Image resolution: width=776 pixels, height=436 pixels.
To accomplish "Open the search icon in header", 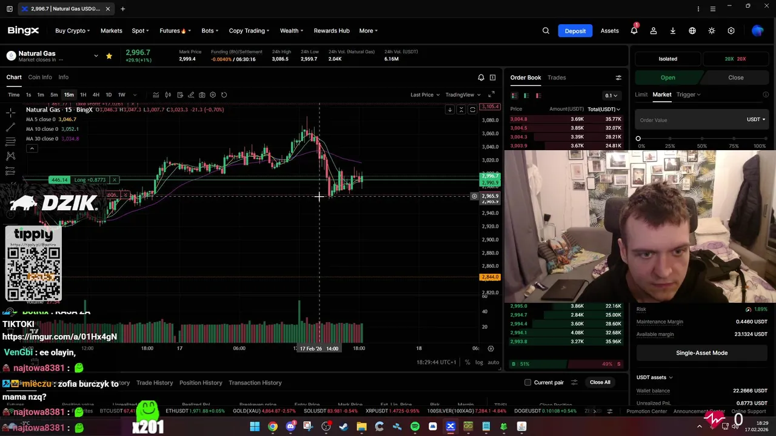I will 546,31.
